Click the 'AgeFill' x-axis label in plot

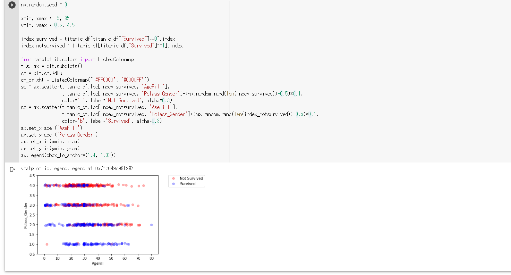[98, 263]
